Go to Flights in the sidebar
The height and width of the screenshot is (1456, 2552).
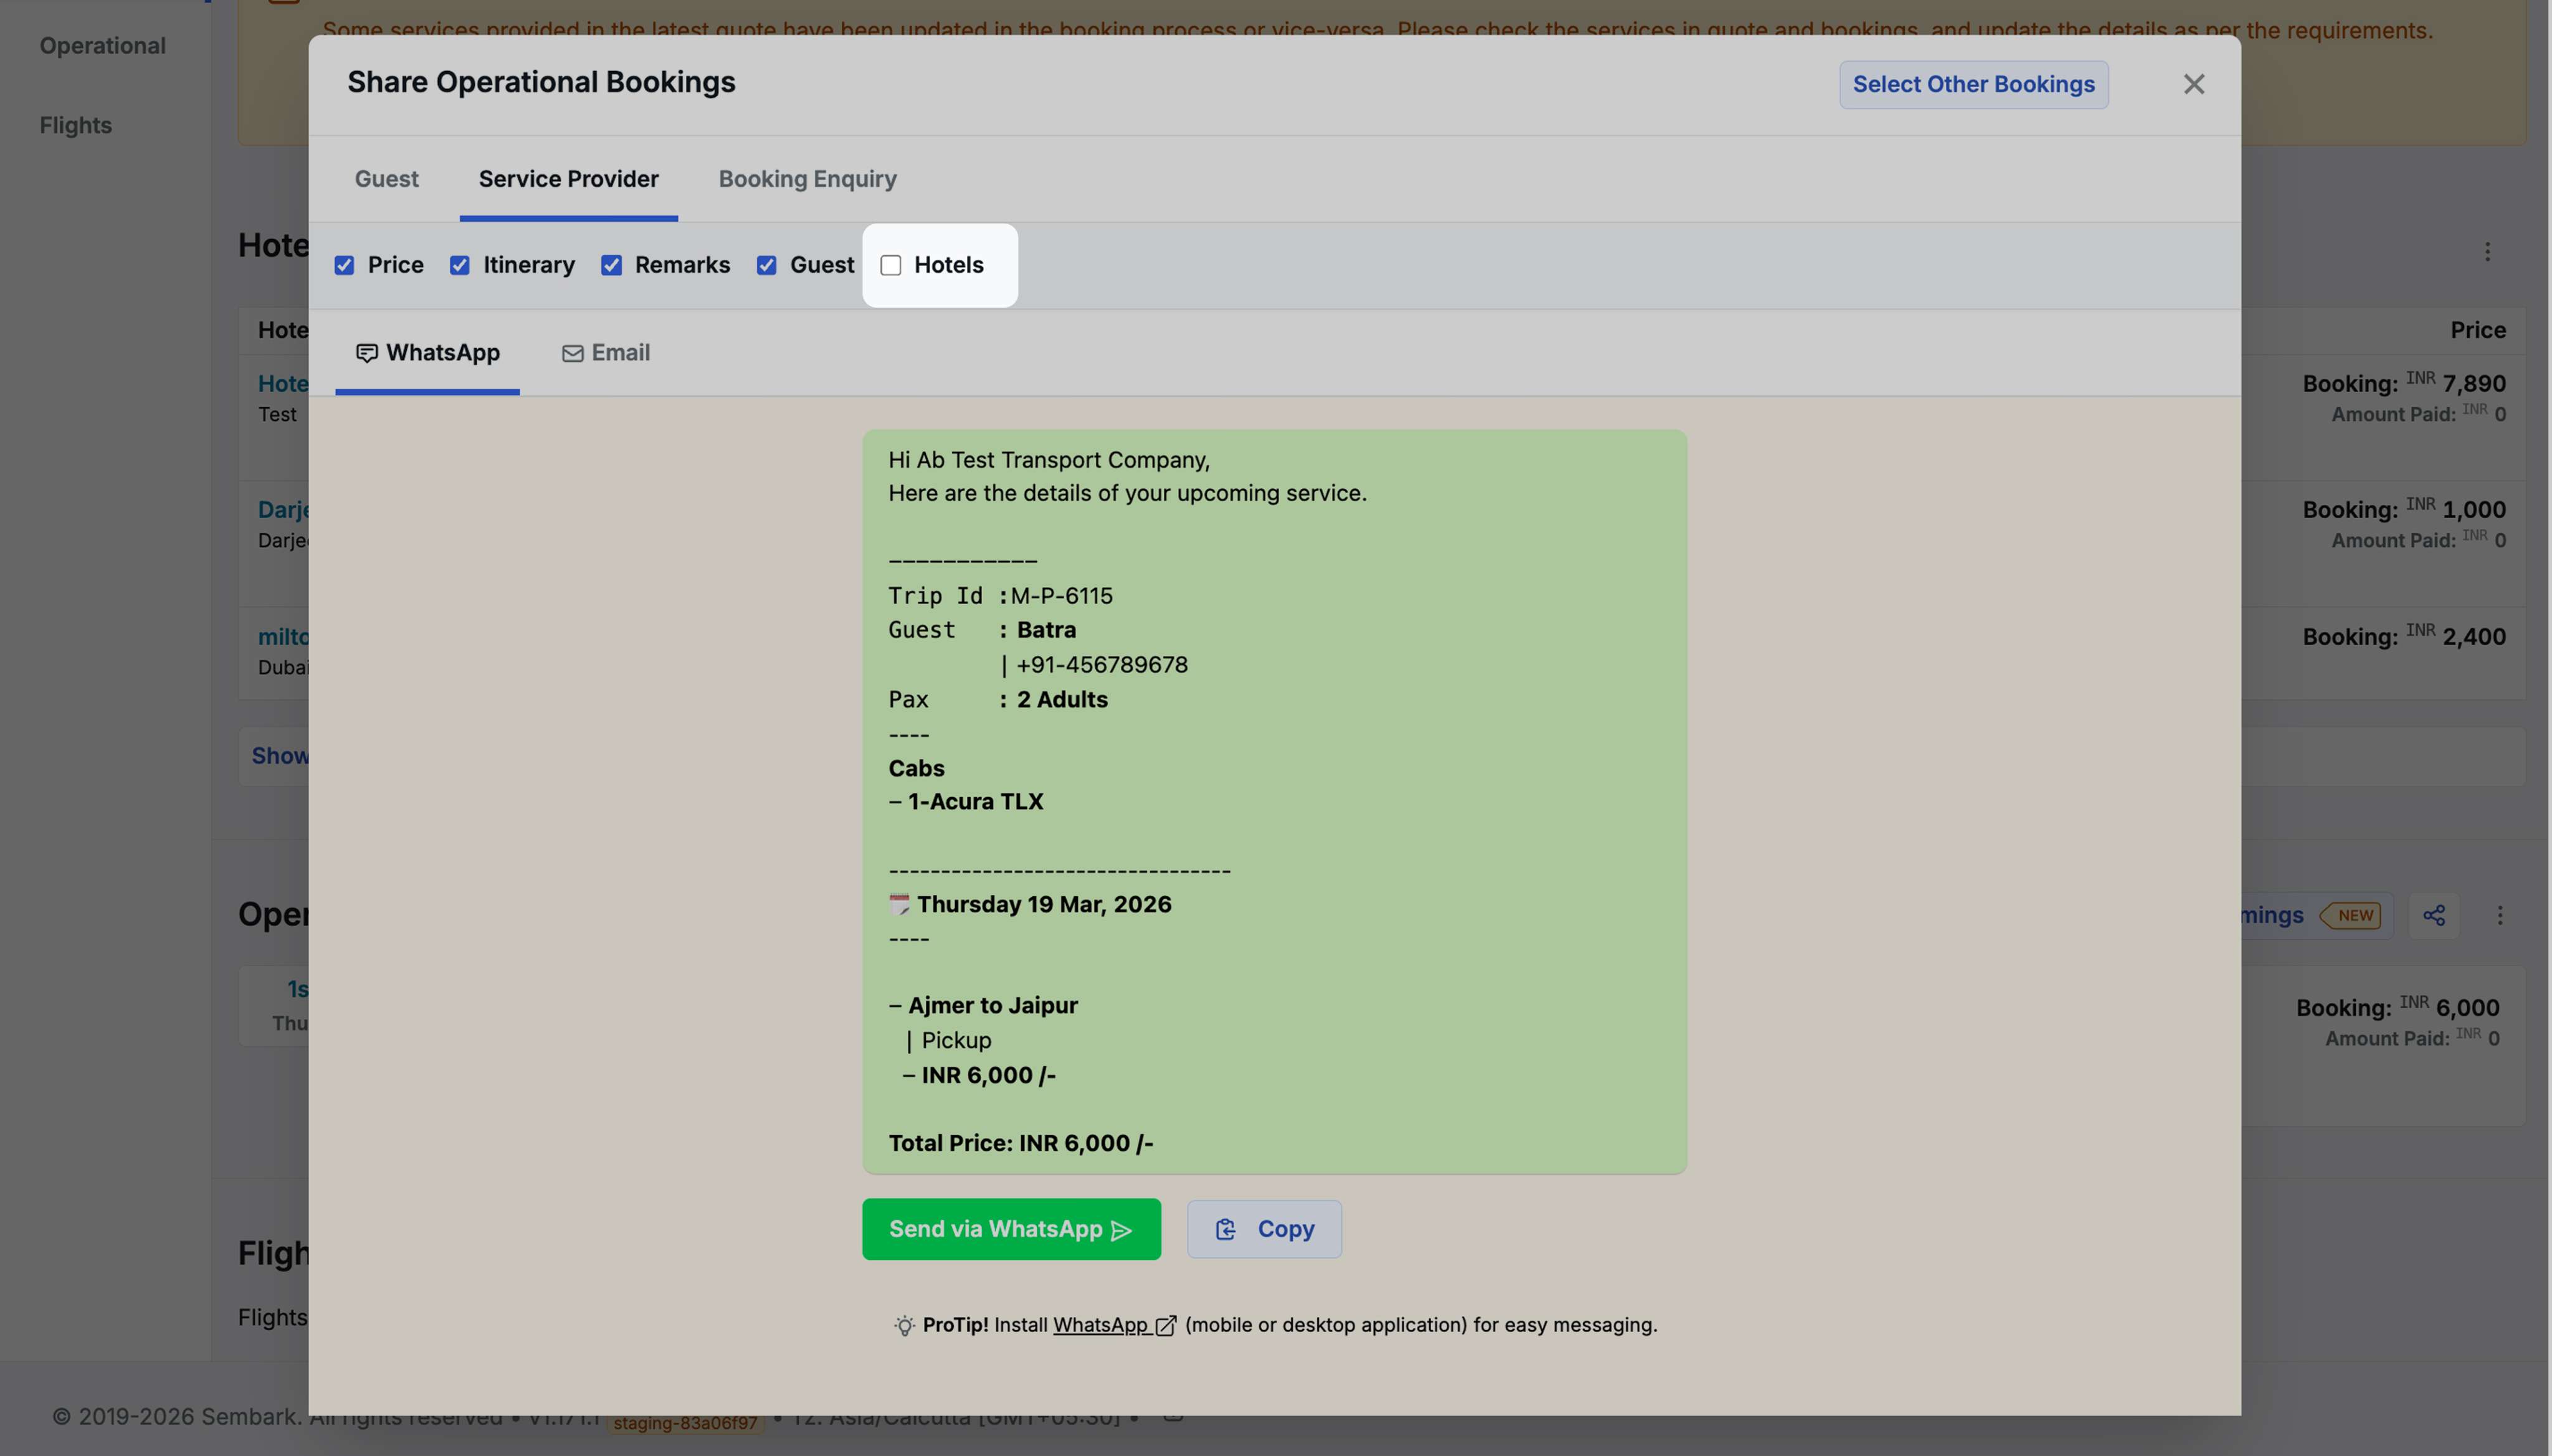[76, 125]
